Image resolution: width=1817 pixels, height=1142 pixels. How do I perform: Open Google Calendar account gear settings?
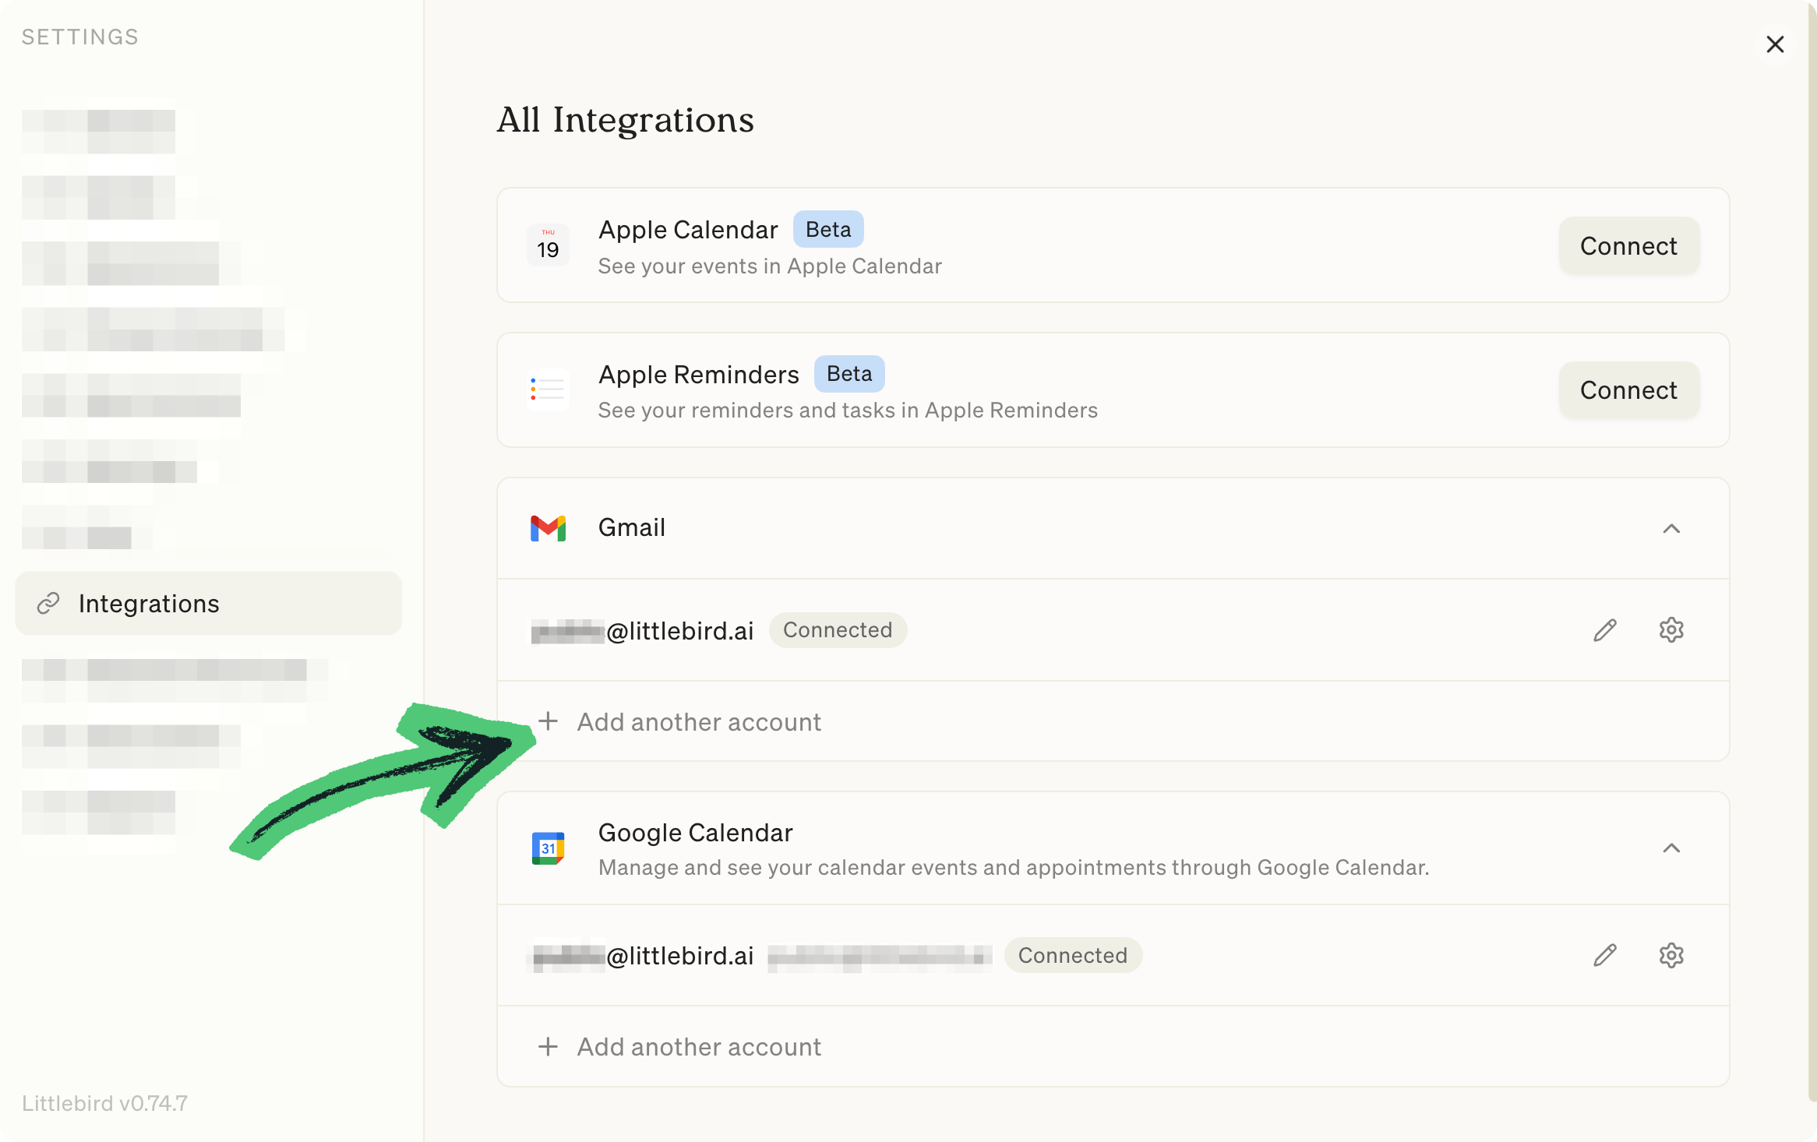pos(1671,955)
